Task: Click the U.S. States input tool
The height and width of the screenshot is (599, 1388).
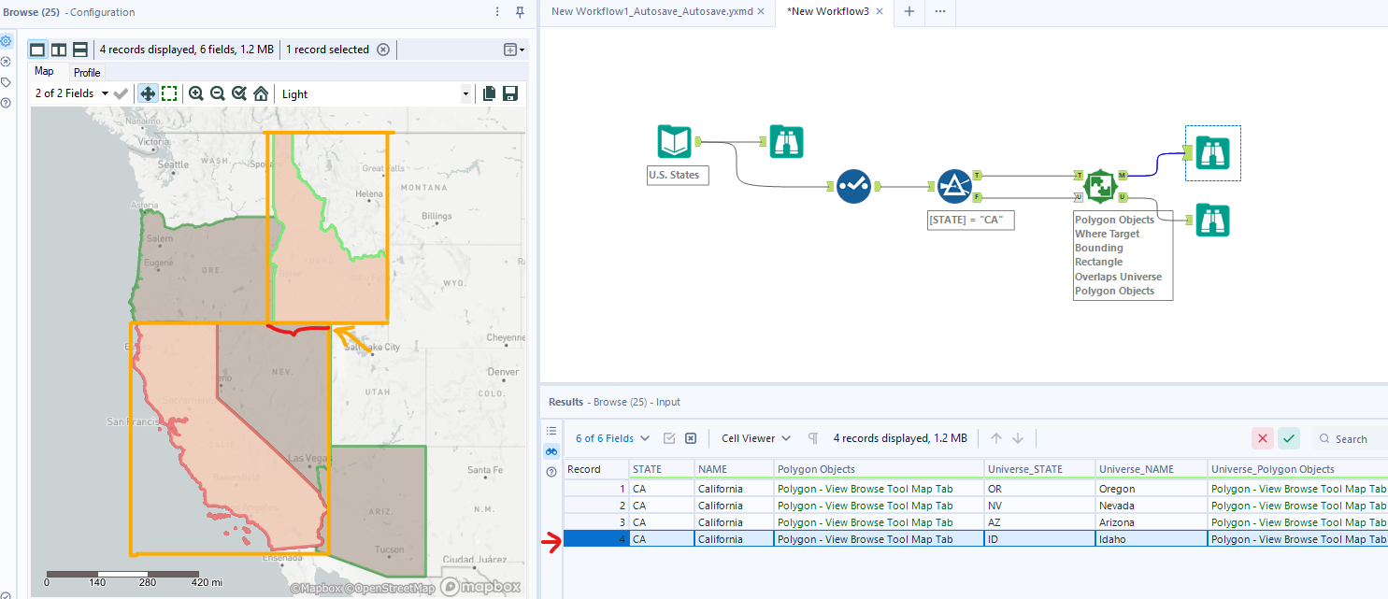Action: pos(674,142)
